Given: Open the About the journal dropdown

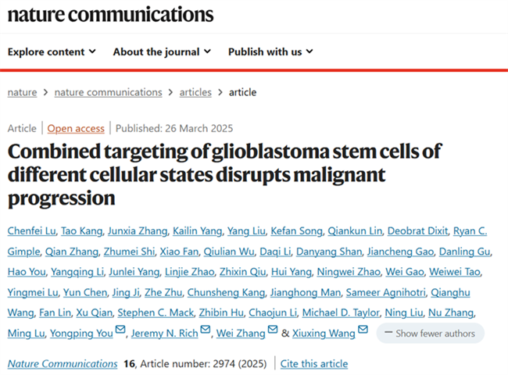Looking at the screenshot, I should [162, 52].
